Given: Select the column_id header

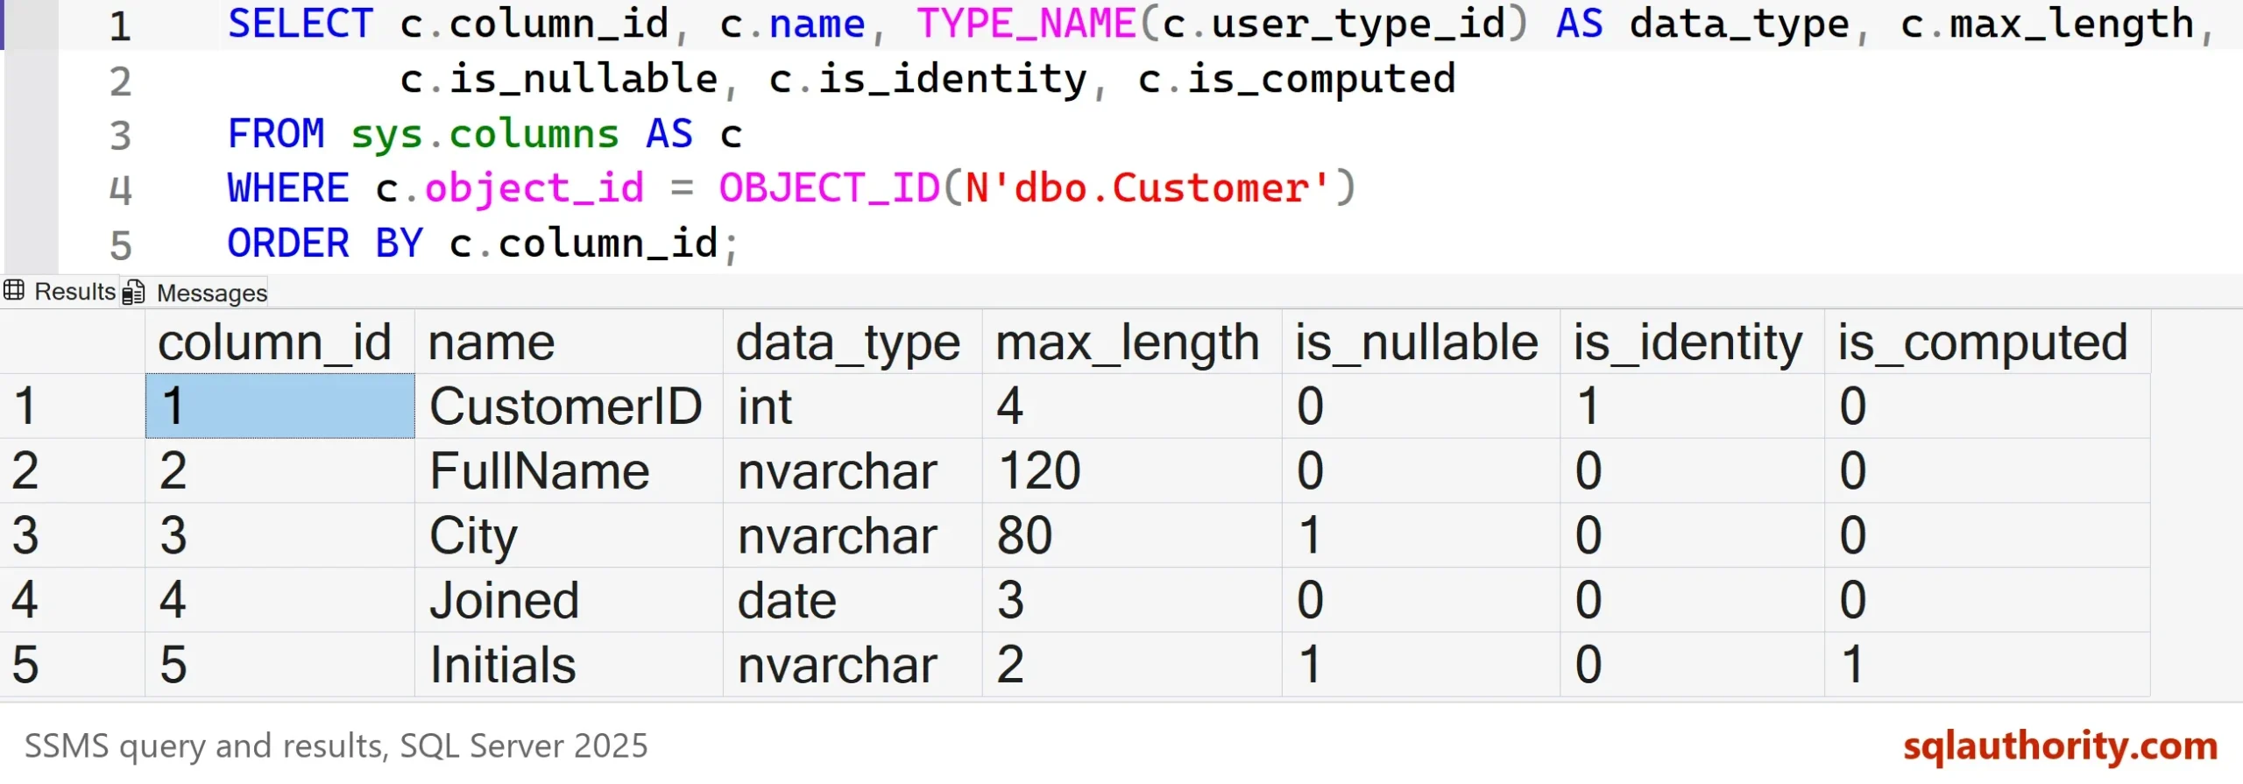Looking at the screenshot, I should tap(279, 343).
